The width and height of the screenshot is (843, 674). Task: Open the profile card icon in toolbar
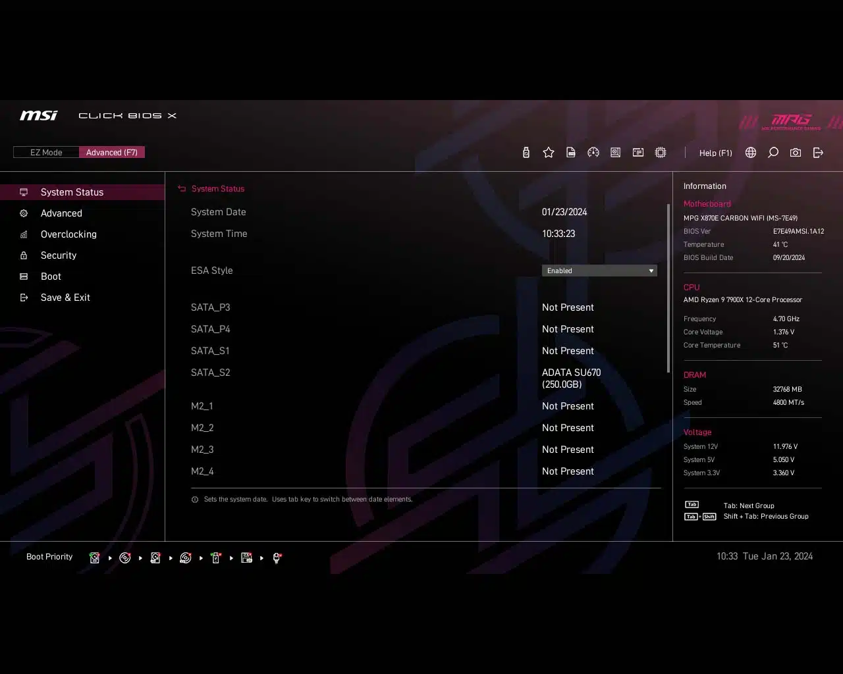point(638,153)
